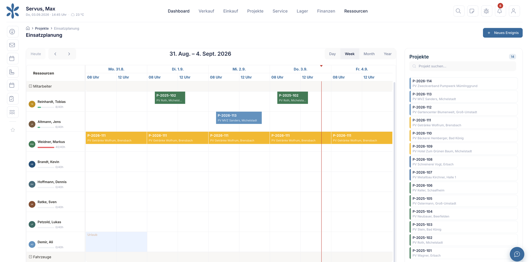
Task: Open the Finanzen menu
Action: tap(326, 11)
